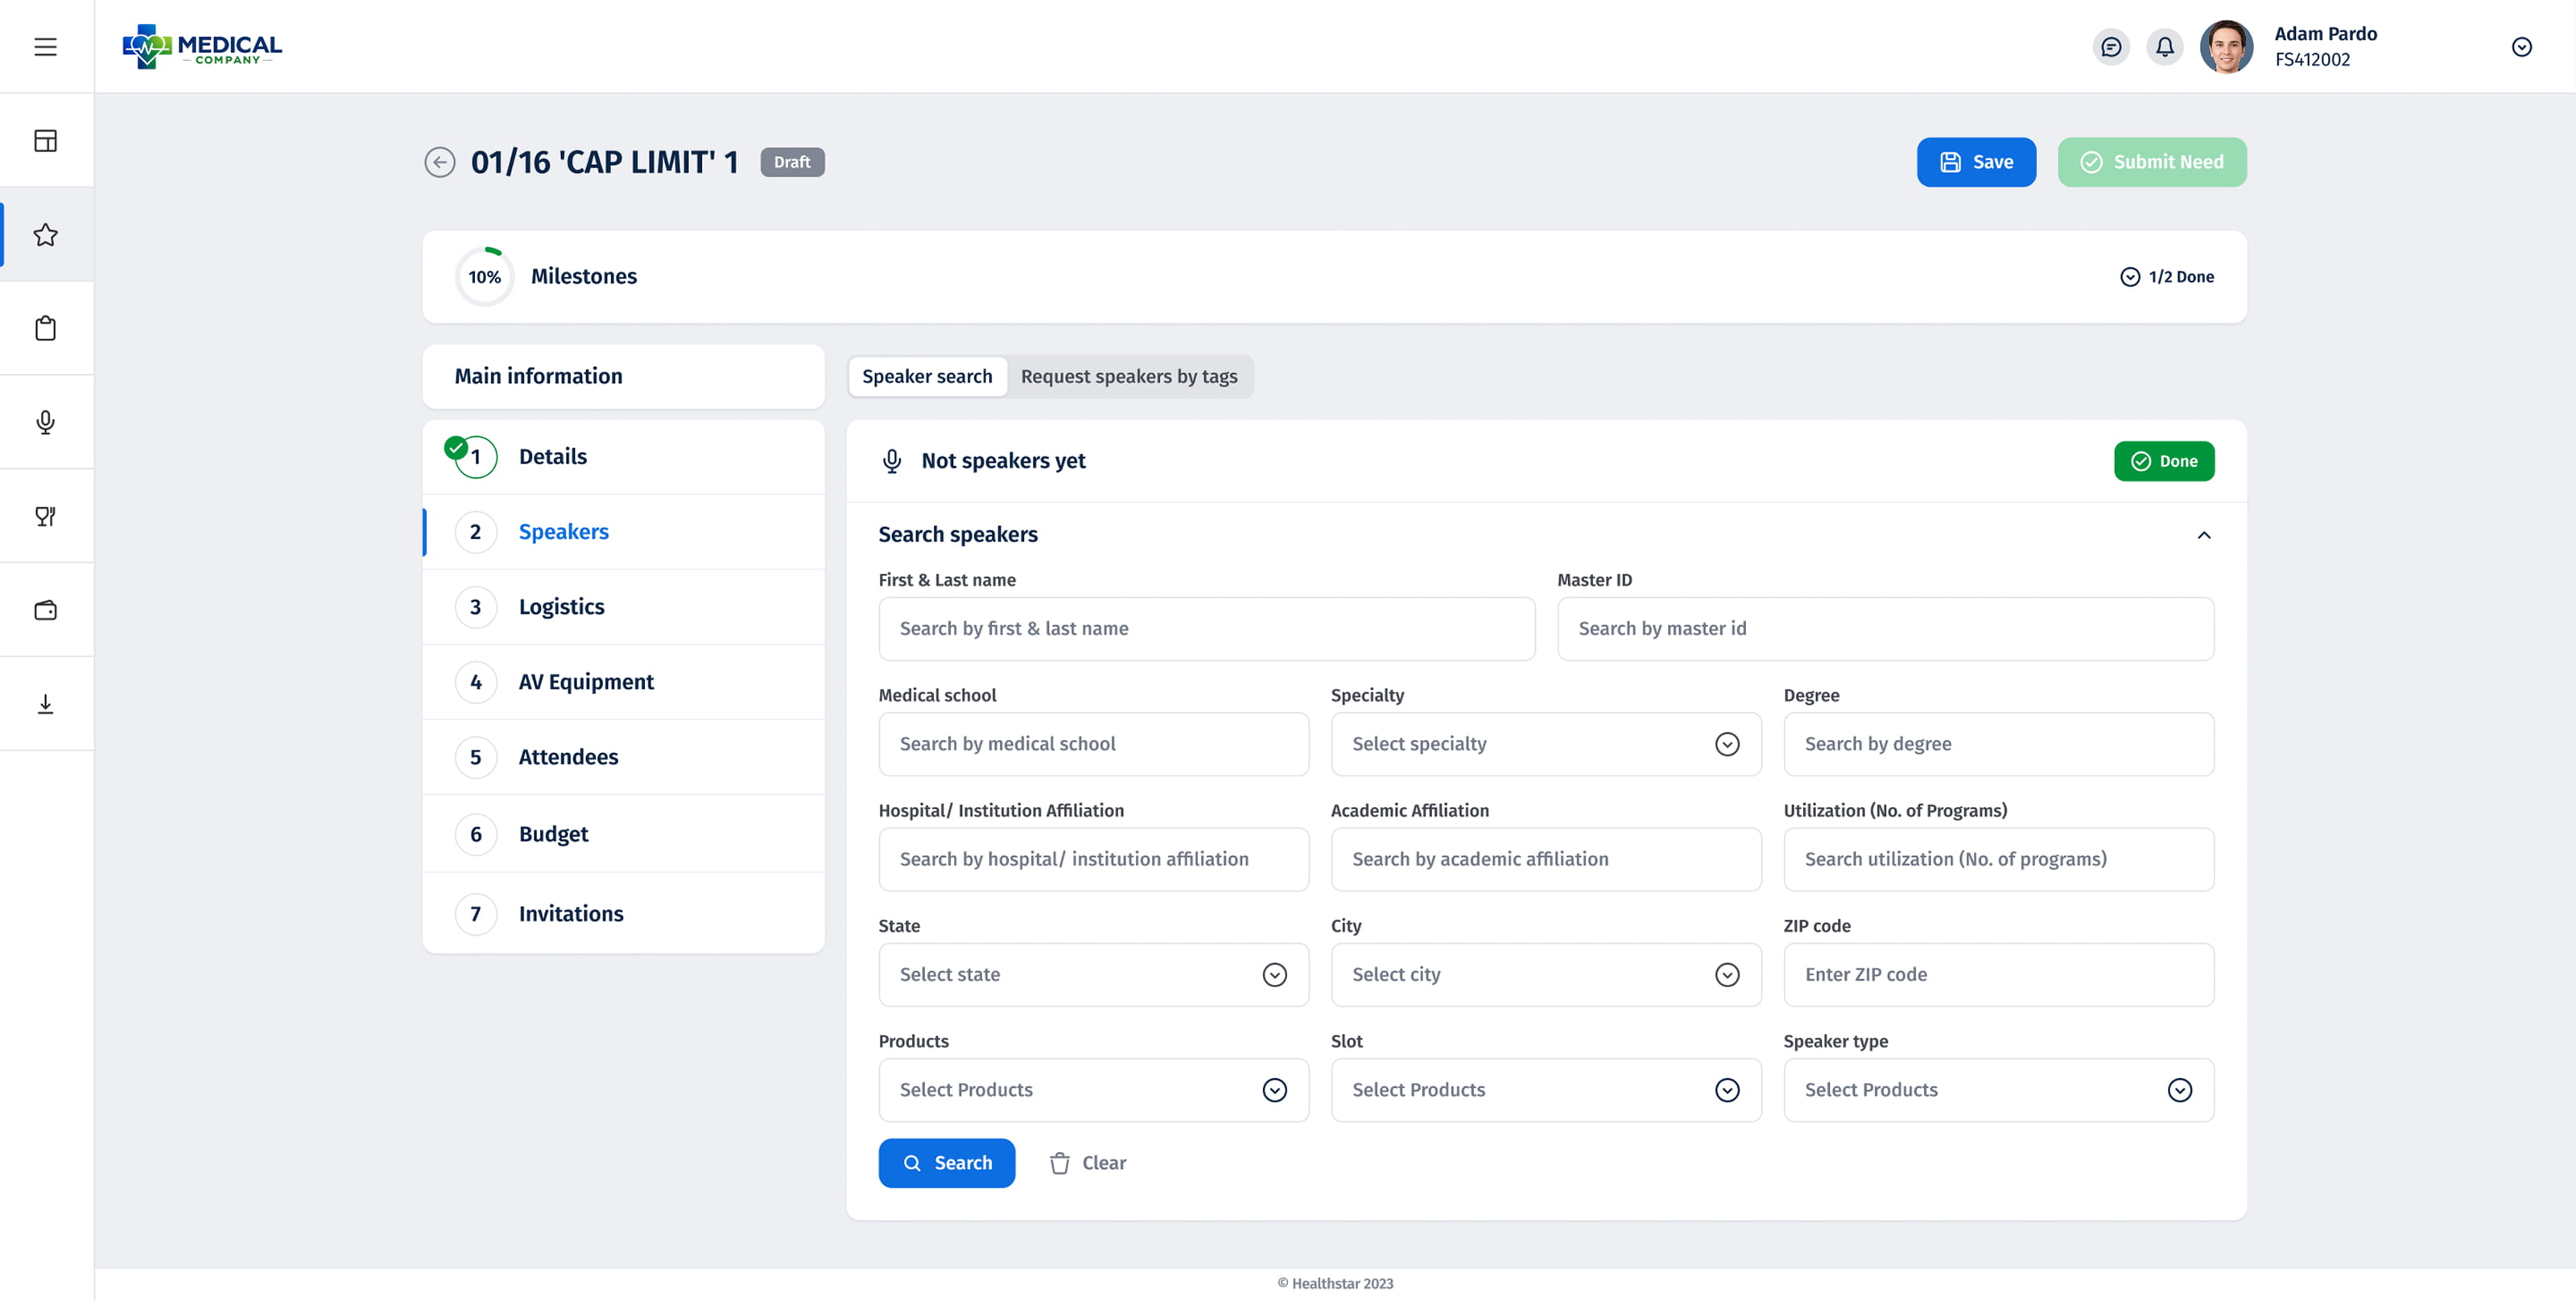Open the chat messages icon
2576x1301 pixels.
point(2110,47)
